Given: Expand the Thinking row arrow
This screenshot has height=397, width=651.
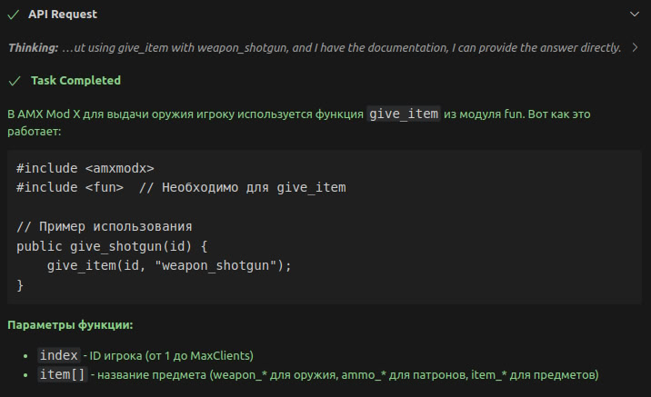Looking at the screenshot, I should (634, 47).
